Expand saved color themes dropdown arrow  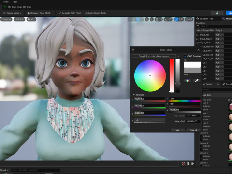(178, 56)
